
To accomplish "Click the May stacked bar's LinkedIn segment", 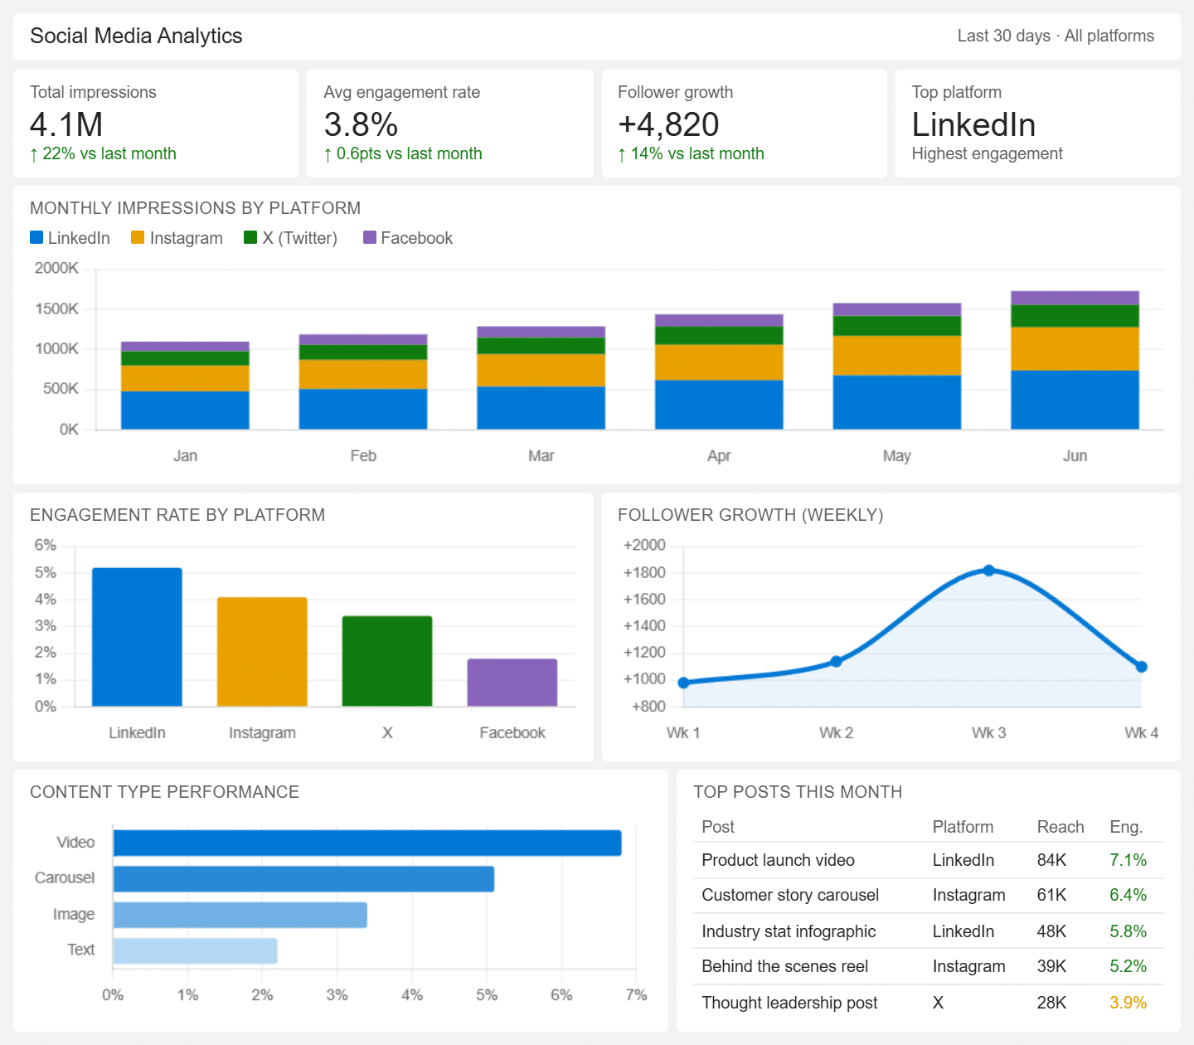I will [x=897, y=402].
